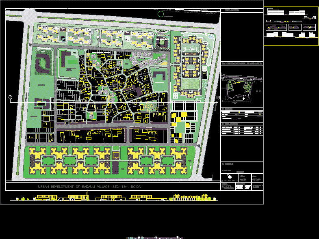Pick the yellow legend swatch in the right legend column
This screenshot has height=239, width=319.
(260, 114)
